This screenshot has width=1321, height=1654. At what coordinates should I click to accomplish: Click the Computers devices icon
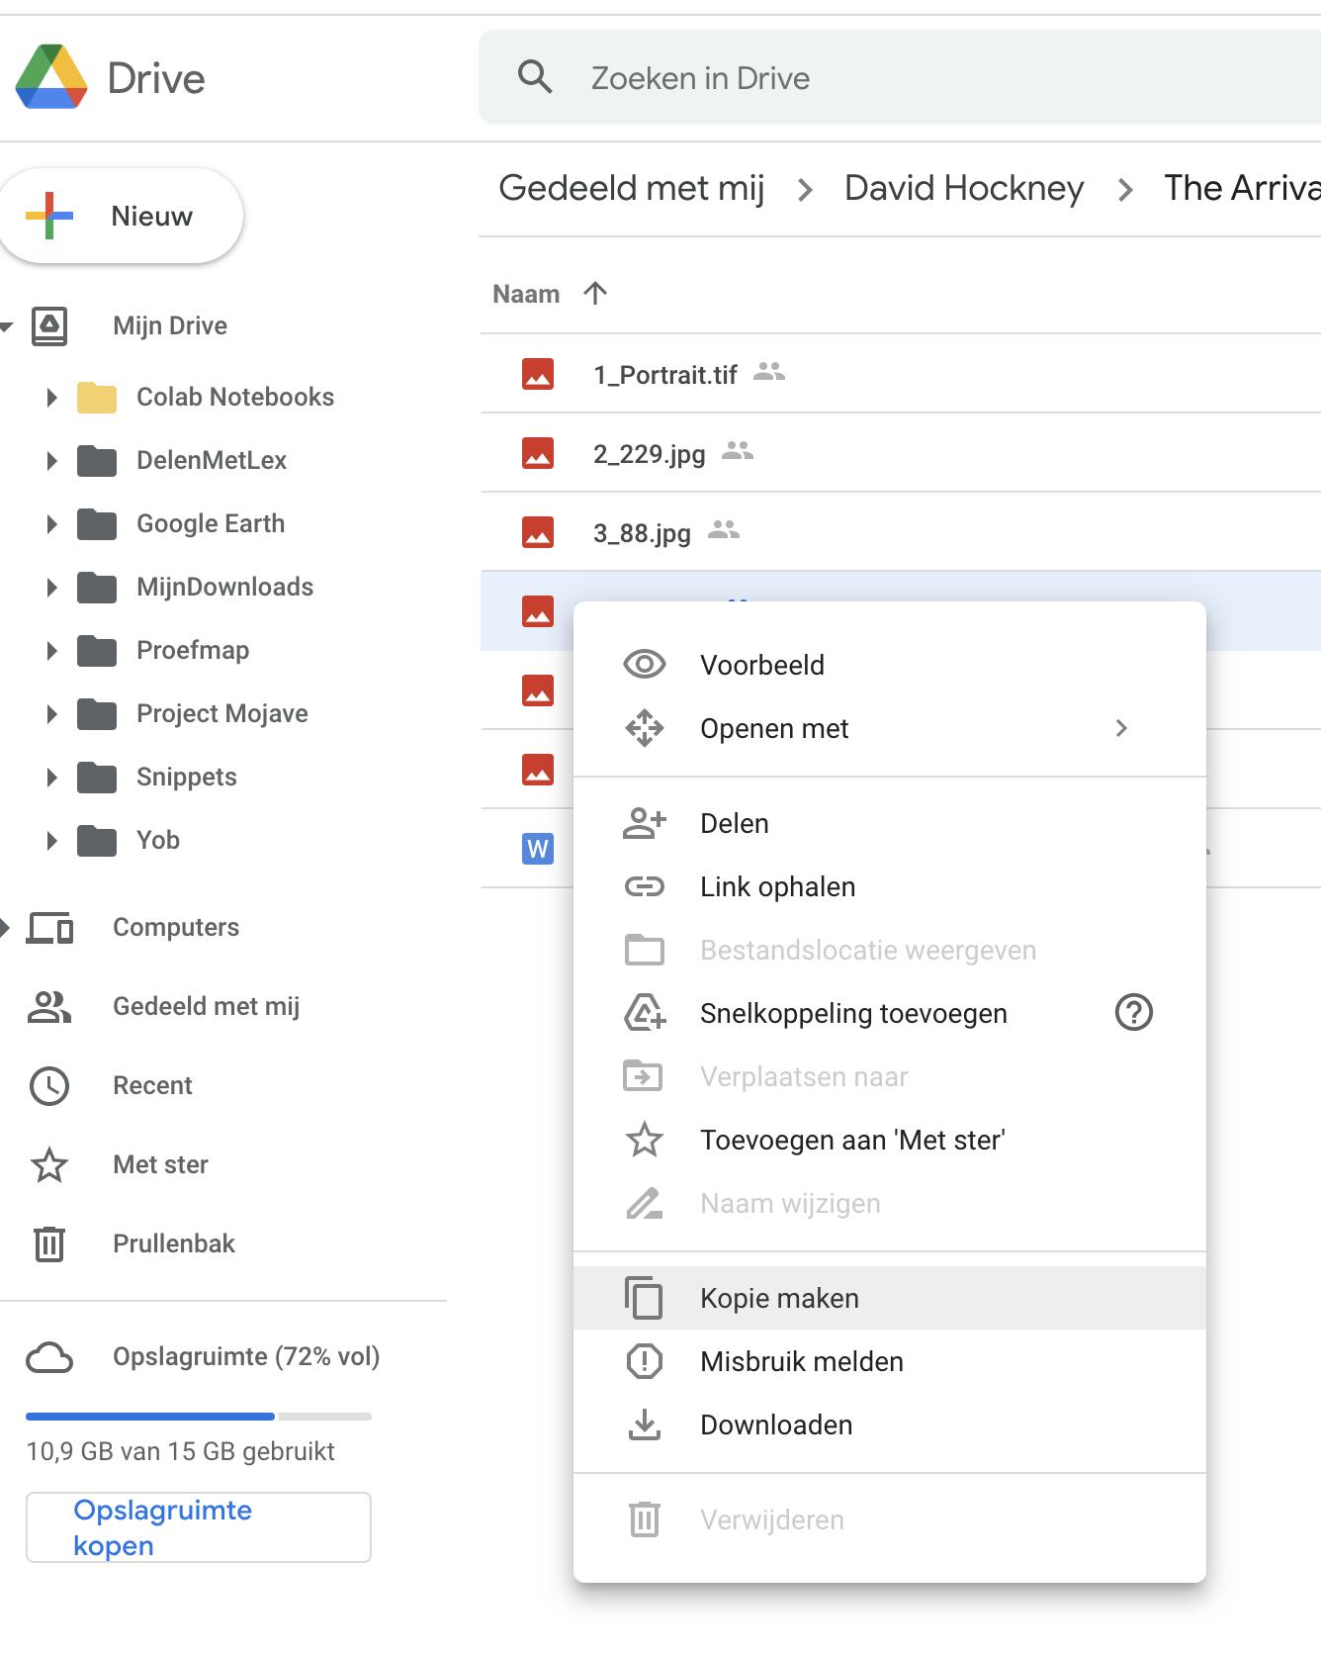click(49, 928)
